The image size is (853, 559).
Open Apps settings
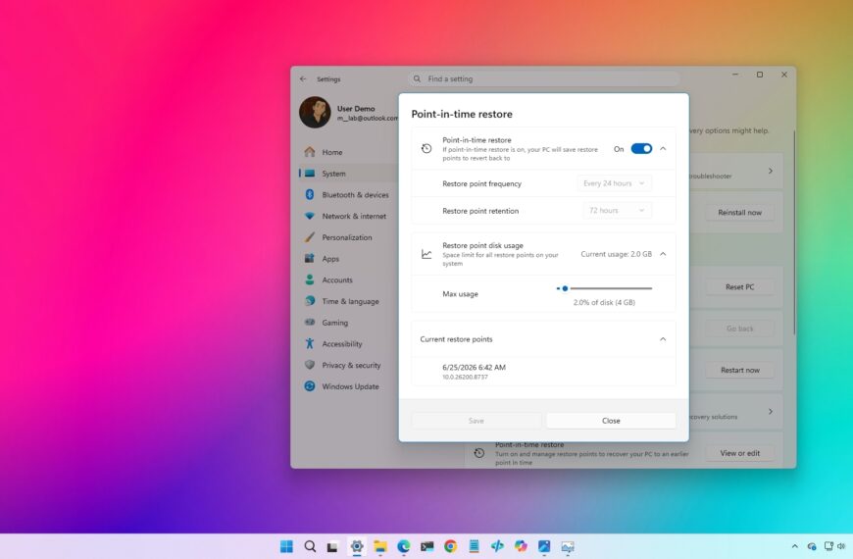tap(348, 259)
